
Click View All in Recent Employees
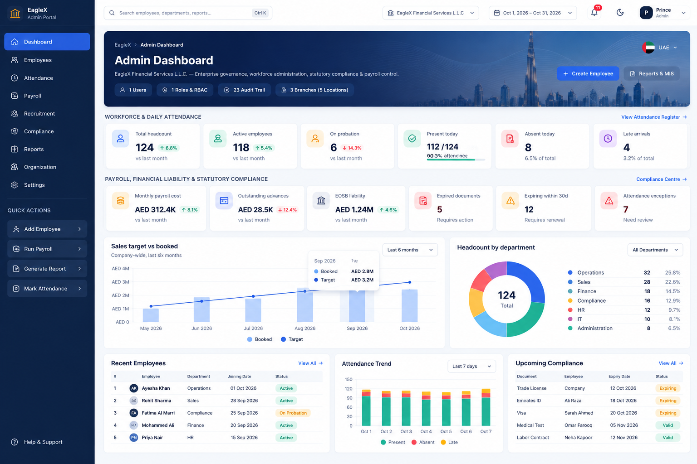(x=310, y=363)
